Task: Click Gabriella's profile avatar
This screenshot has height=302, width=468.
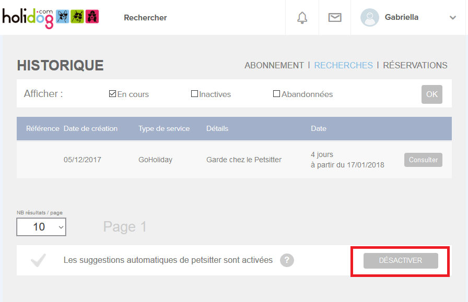Action: (x=369, y=17)
